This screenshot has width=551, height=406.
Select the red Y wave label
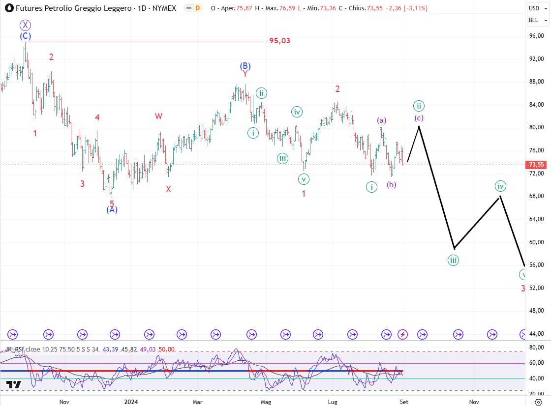click(x=245, y=74)
